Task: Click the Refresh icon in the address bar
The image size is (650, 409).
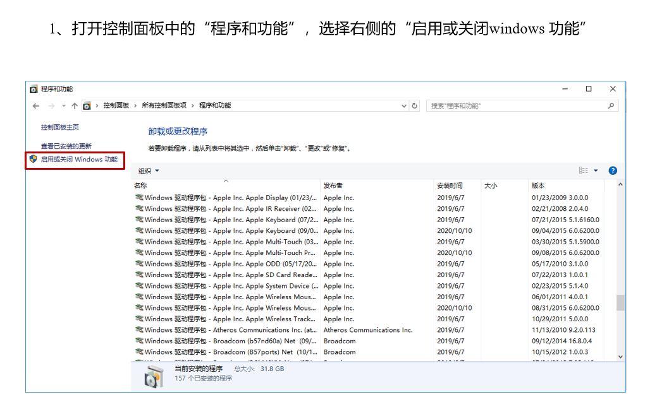Action: tap(415, 105)
